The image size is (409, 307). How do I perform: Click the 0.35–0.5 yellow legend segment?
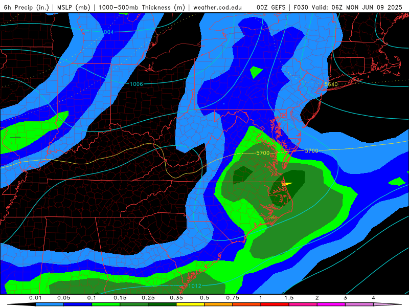pyautogui.click(x=190, y=304)
